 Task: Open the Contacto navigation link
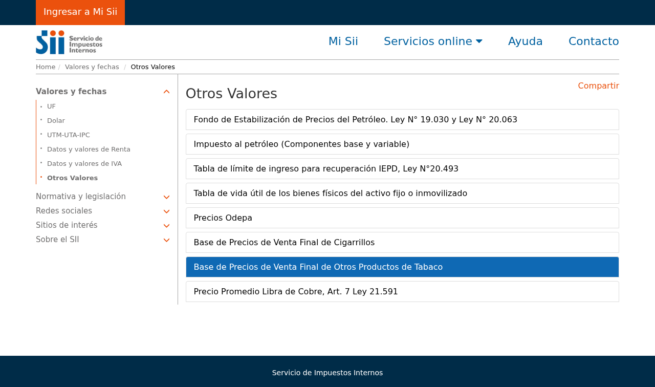593,41
